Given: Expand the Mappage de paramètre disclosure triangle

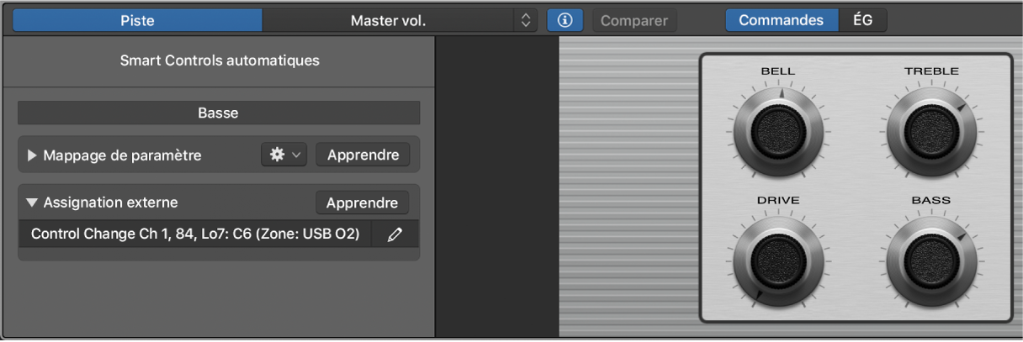Looking at the screenshot, I should tap(33, 155).
